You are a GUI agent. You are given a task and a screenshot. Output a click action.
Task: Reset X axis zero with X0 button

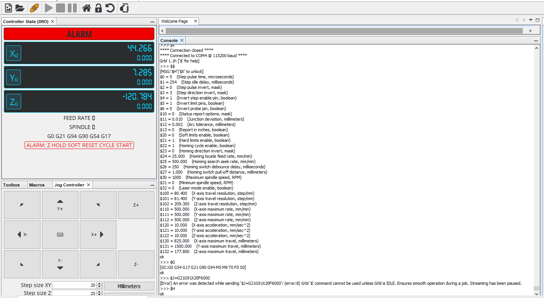click(14, 54)
